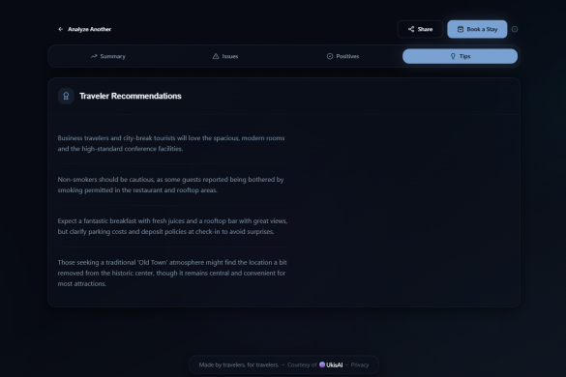566x377 pixels.
Task: Click the Share button
Action: [420, 29]
